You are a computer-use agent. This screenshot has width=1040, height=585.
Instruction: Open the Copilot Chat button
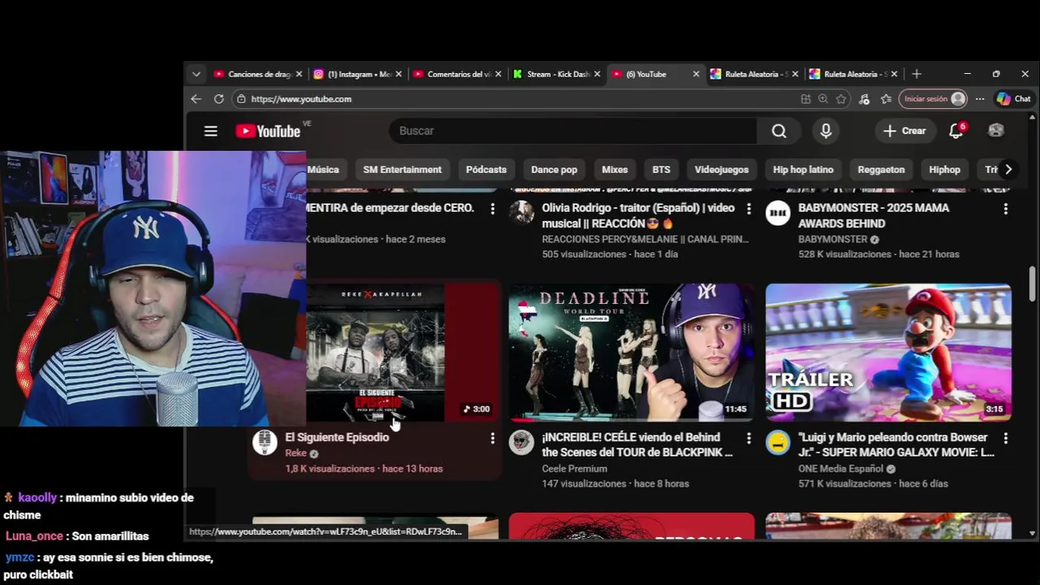click(1014, 99)
